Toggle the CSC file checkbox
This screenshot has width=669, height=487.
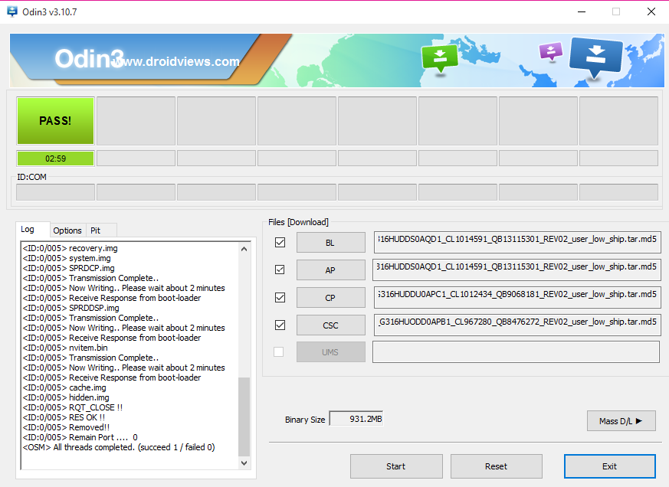click(280, 325)
